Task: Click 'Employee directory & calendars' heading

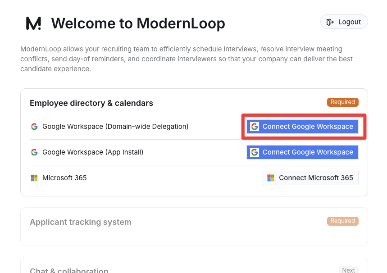Action: point(91,103)
